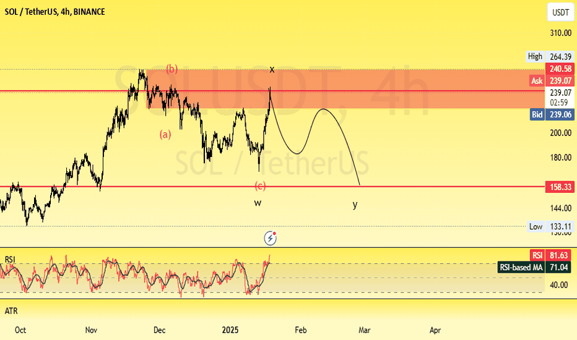Click the Mar date on time axis

364,330
